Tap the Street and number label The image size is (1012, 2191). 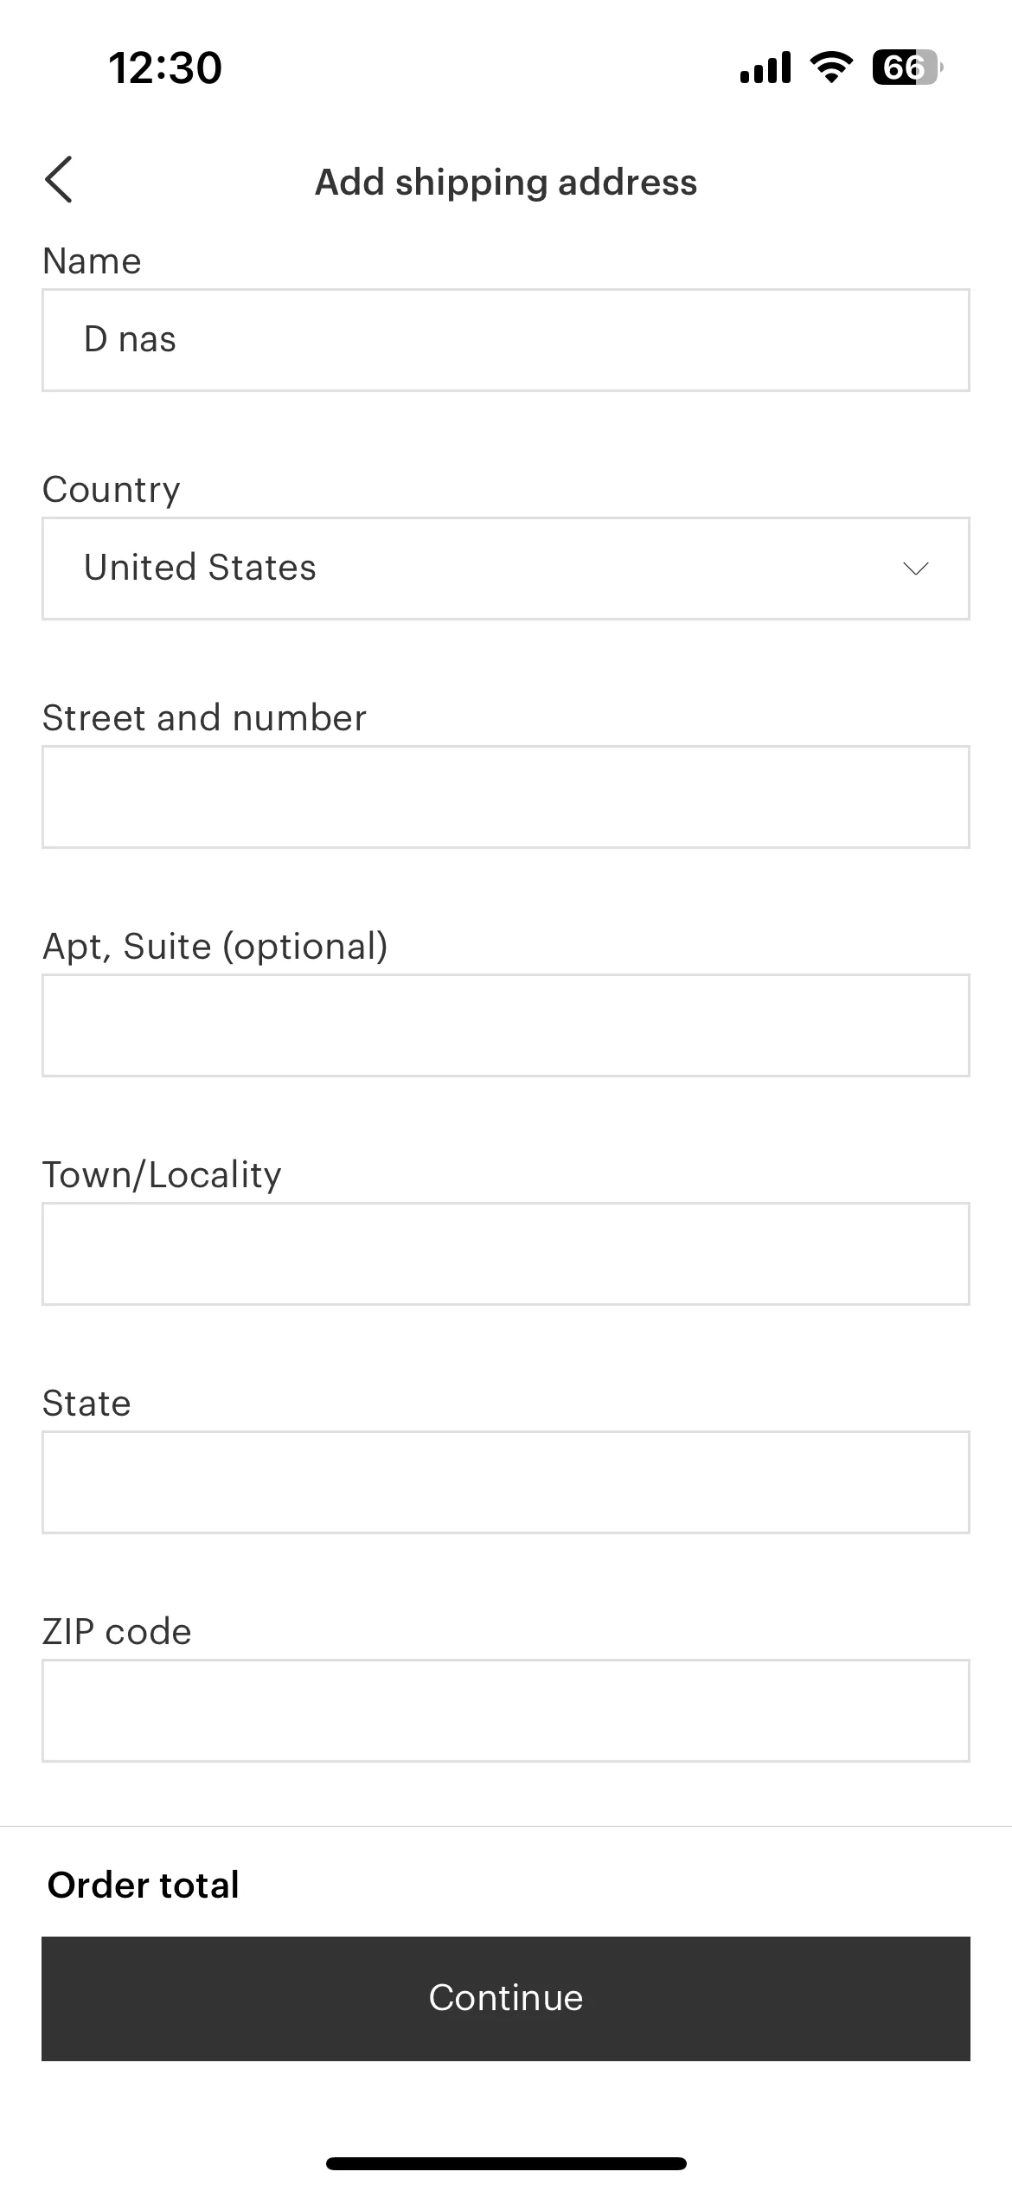tap(204, 717)
